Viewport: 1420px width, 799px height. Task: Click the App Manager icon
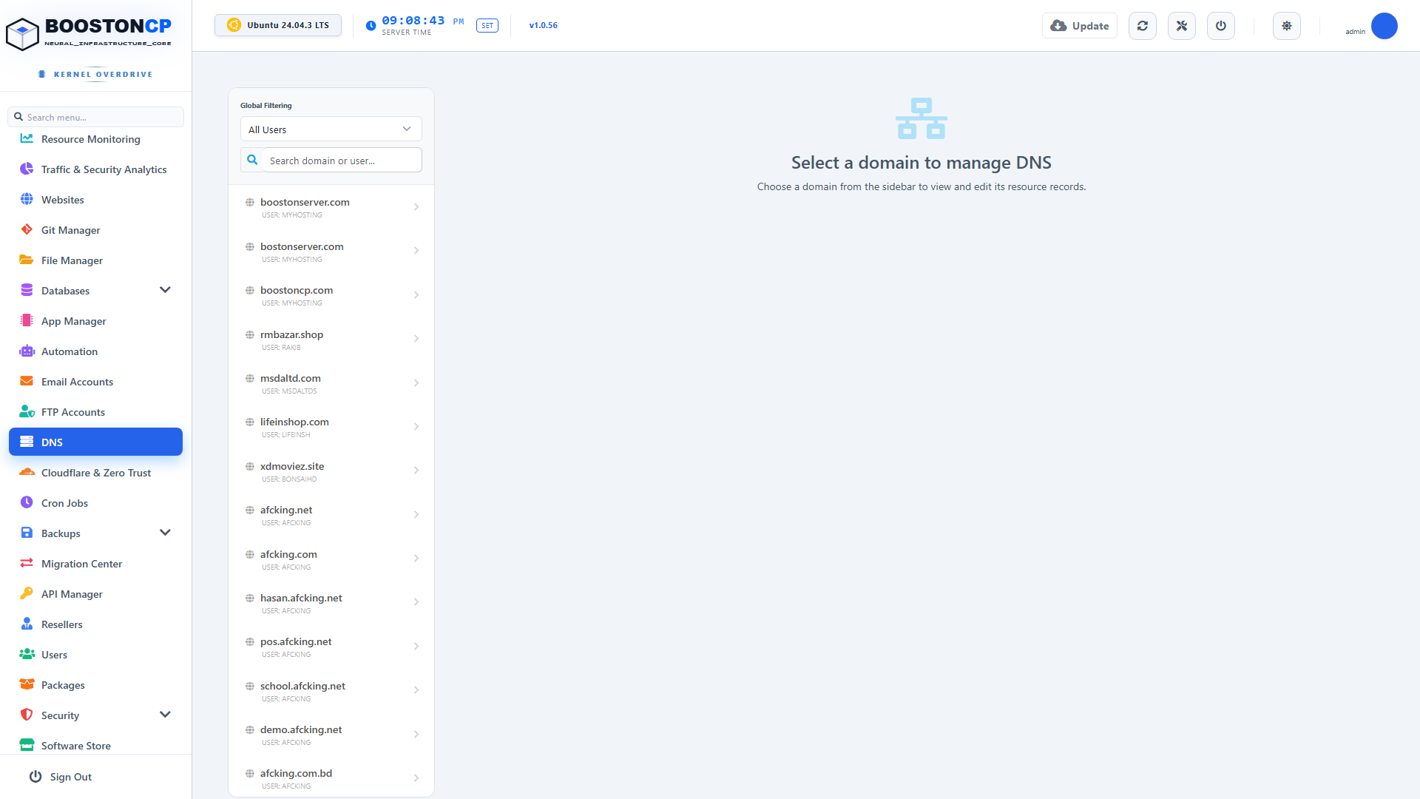click(x=27, y=321)
